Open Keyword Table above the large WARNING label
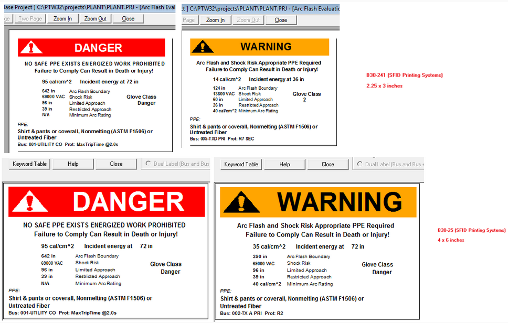This screenshot has height=323, width=508. click(241, 165)
